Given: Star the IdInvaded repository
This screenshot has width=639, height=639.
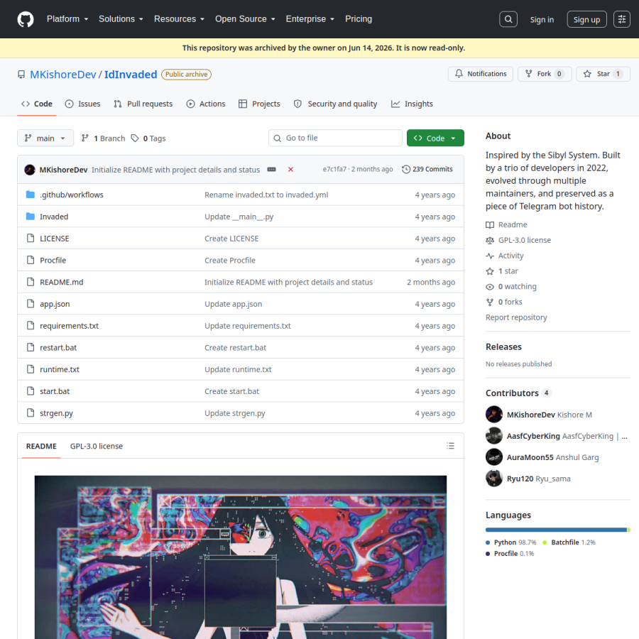Looking at the screenshot, I should [603, 74].
